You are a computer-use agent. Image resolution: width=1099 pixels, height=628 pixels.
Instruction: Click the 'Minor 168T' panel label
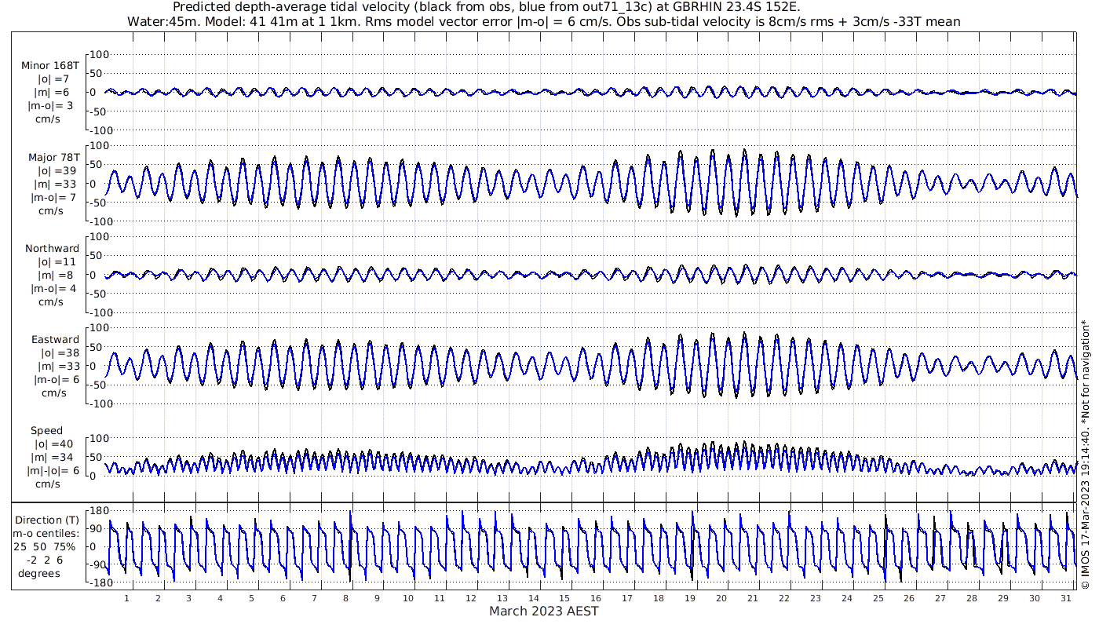pyautogui.click(x=50, y=66)
